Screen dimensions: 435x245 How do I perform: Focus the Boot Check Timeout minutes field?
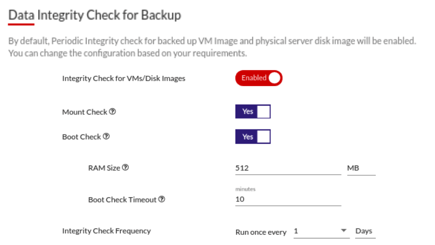click(x=288, y=199)
